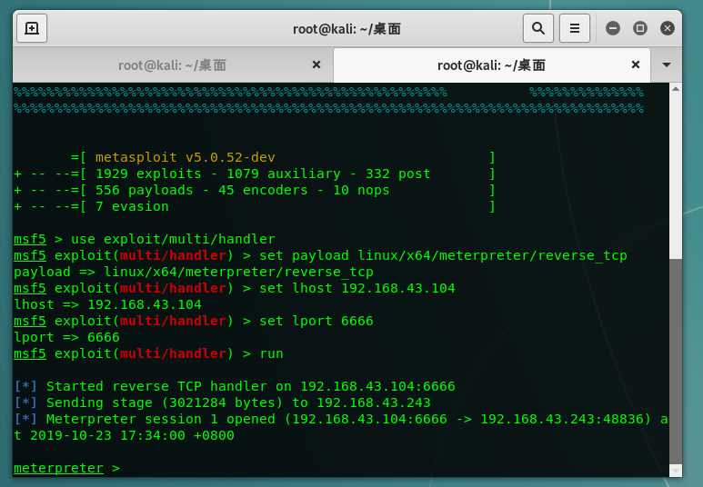Click '1079 auxiliary' in the banner
Image resolution: width=703 pixels, height=487 pixels.
pyautogui.click(x=284, y=174)
